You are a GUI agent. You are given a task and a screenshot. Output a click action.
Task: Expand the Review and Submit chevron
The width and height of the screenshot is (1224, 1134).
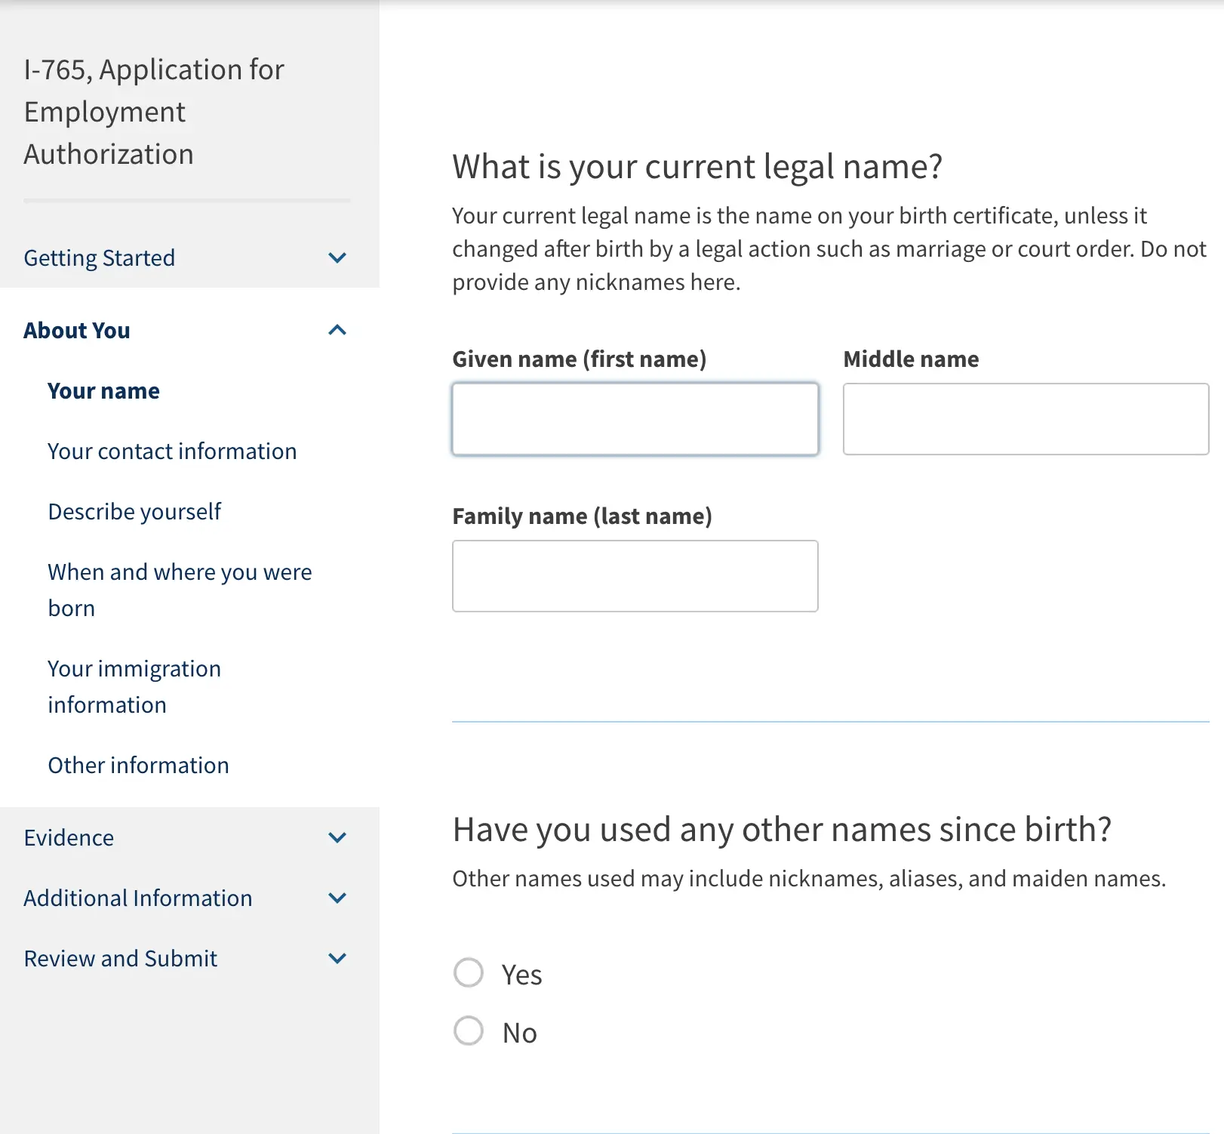(337, 959)
